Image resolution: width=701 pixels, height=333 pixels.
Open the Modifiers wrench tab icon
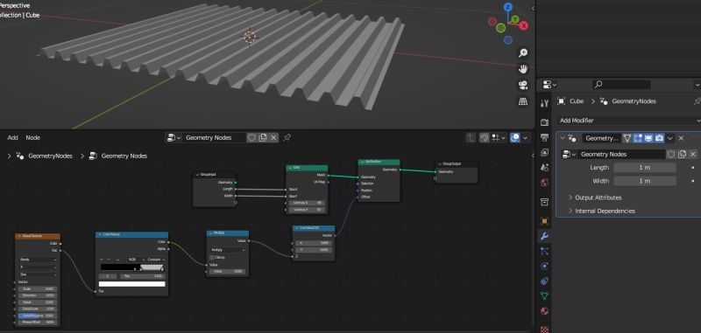click(x=544, y=236)
